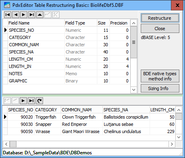The height and width of the screenshot is (158, 185).
Task: Select the SPECIES_NA field name cell
Action: click(x=36, y=52)
